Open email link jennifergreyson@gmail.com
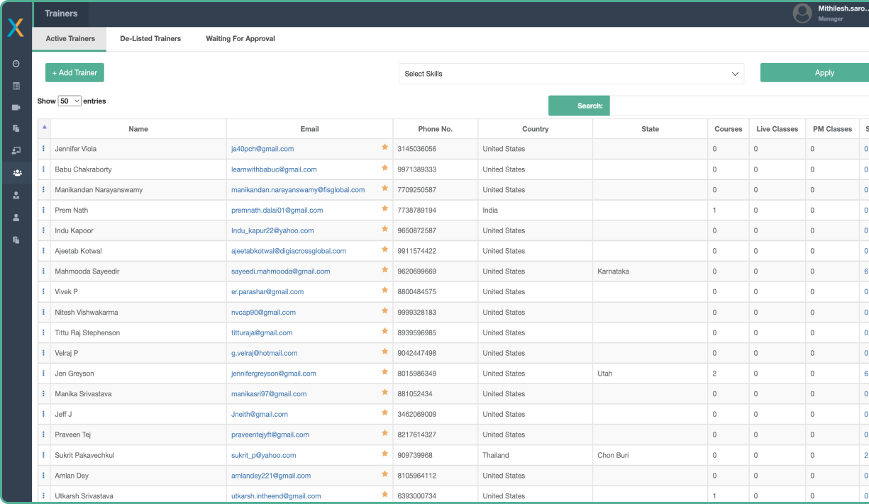Viewport: 869px width, 504px height. click(274, 374)
